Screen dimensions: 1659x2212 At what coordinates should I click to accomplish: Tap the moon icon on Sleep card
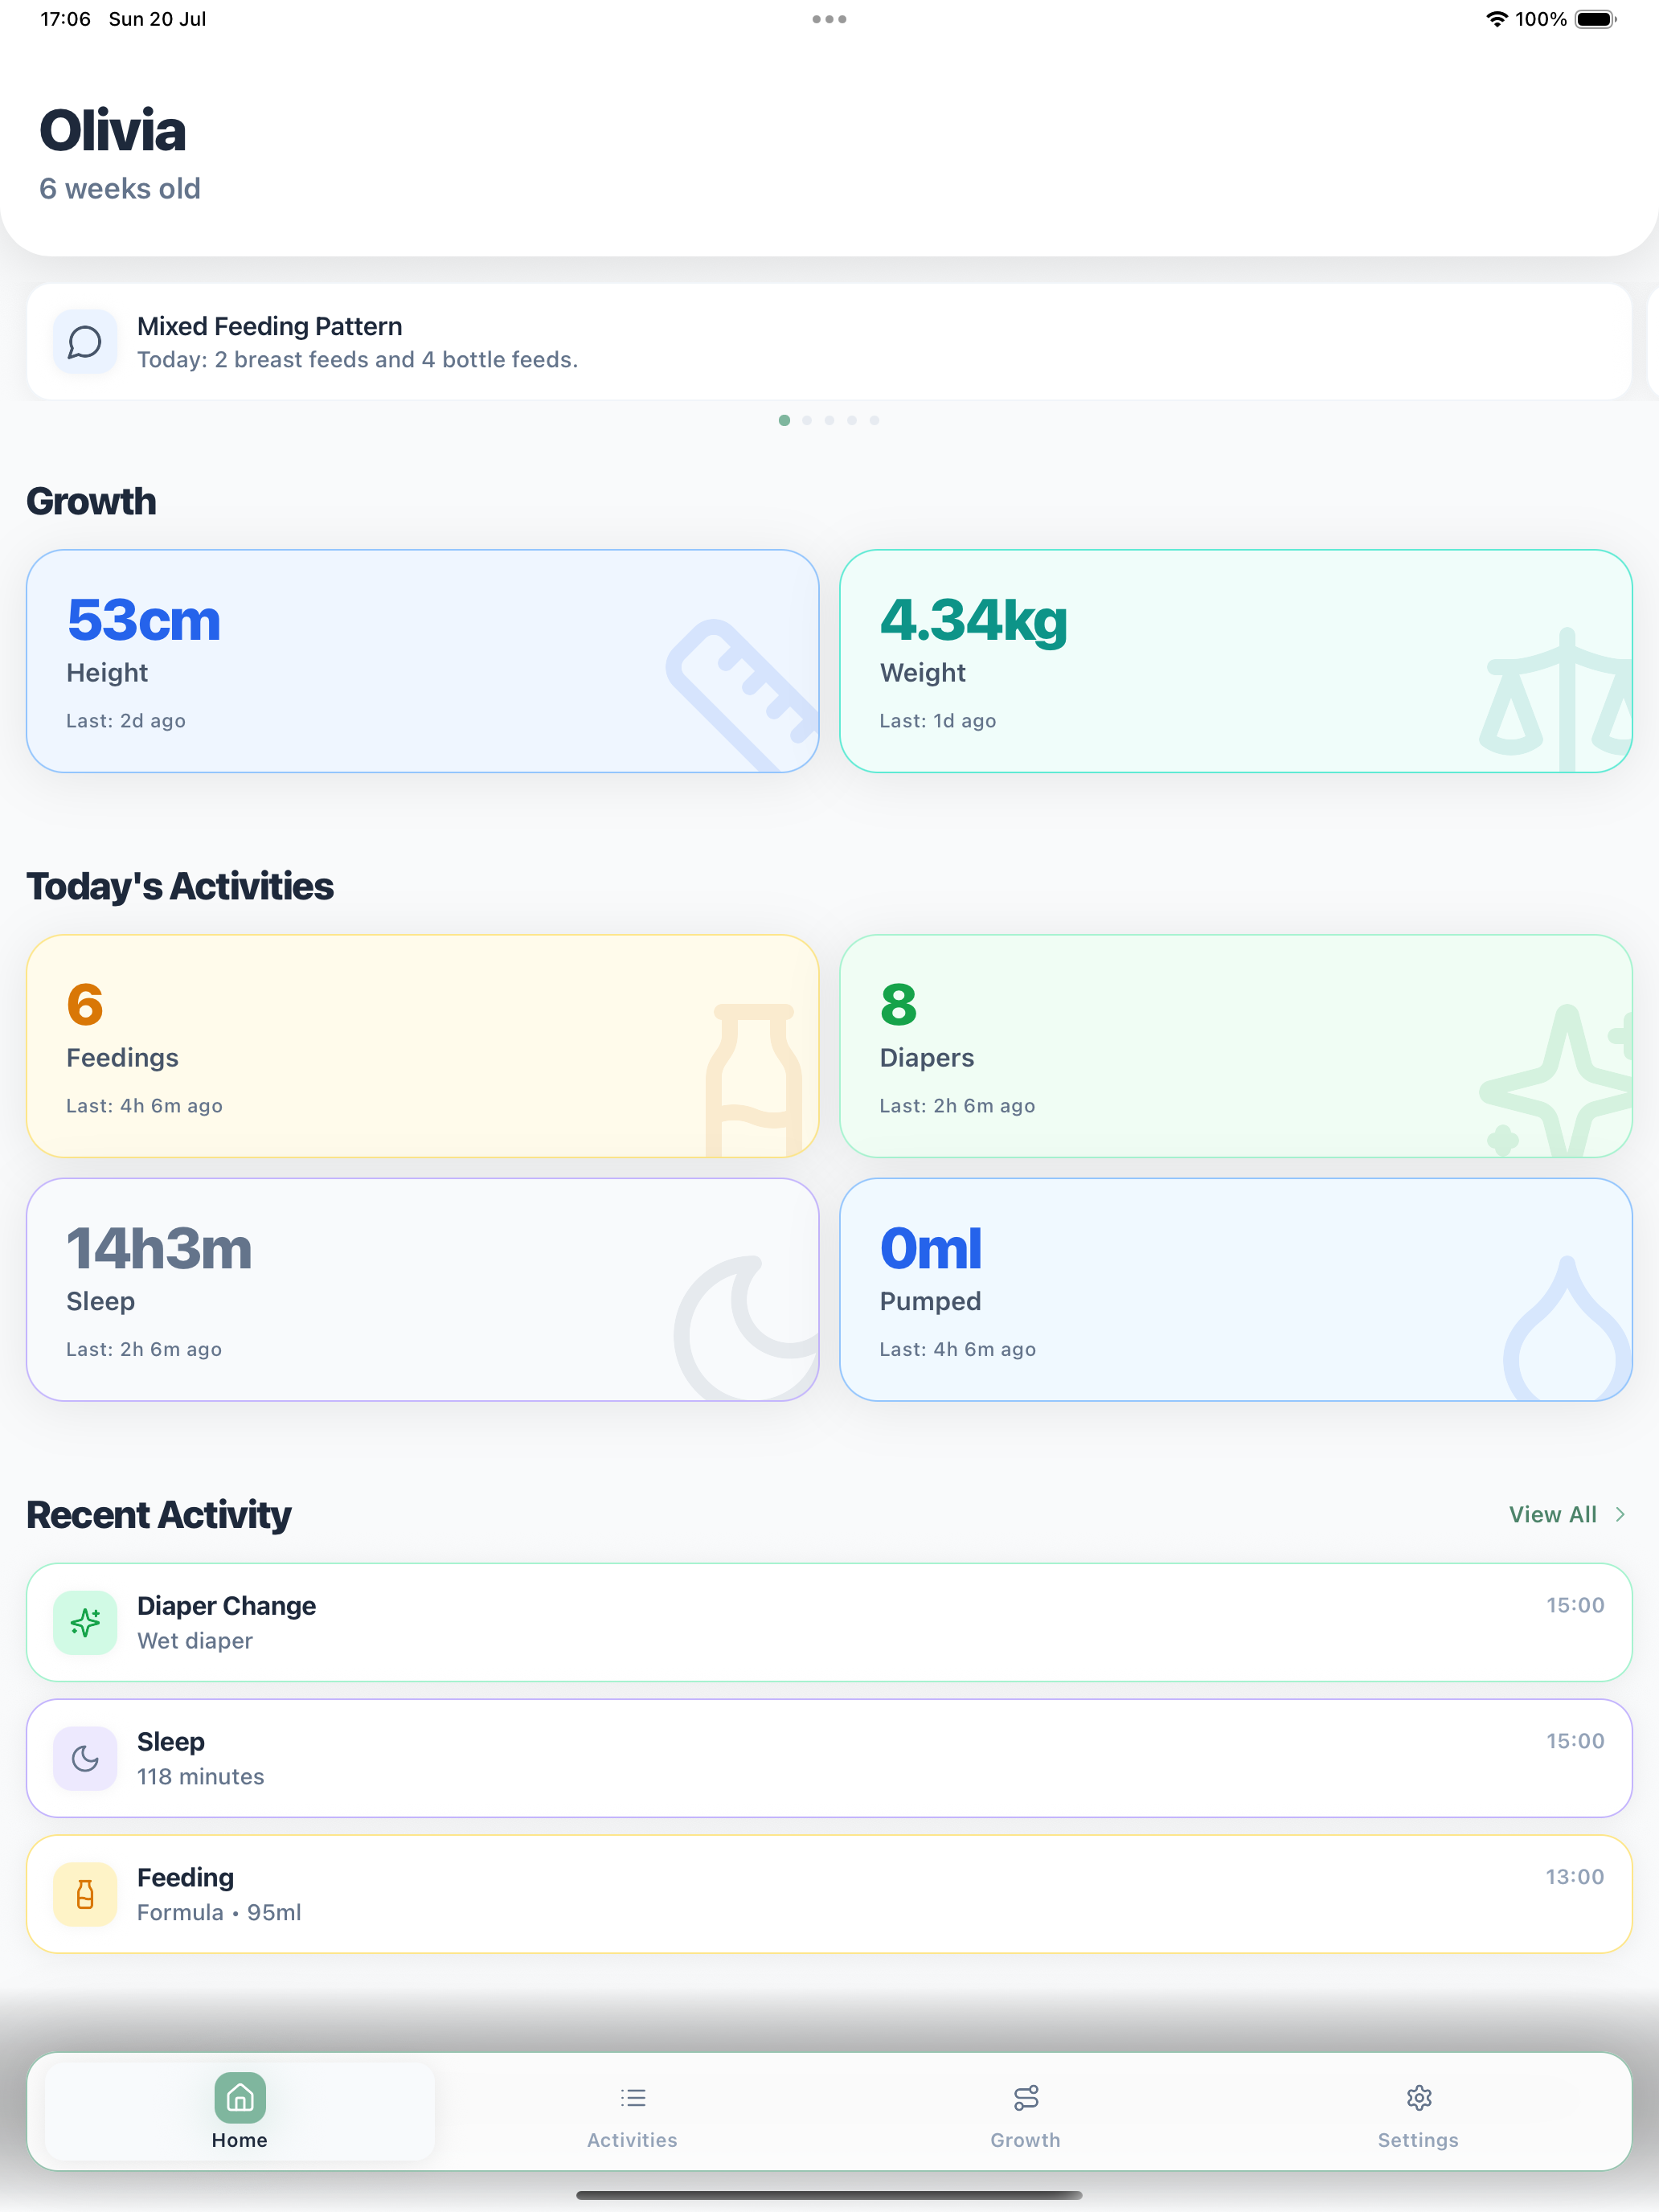tap(746, 1328)
